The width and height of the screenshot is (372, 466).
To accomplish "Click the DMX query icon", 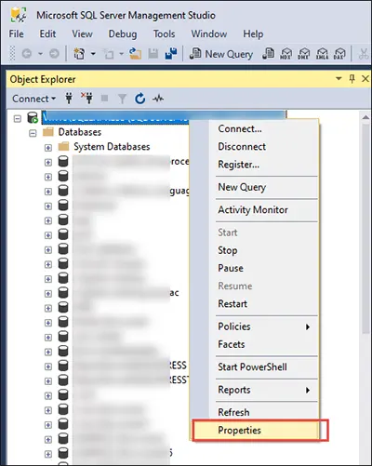I will tap(303, 54).
